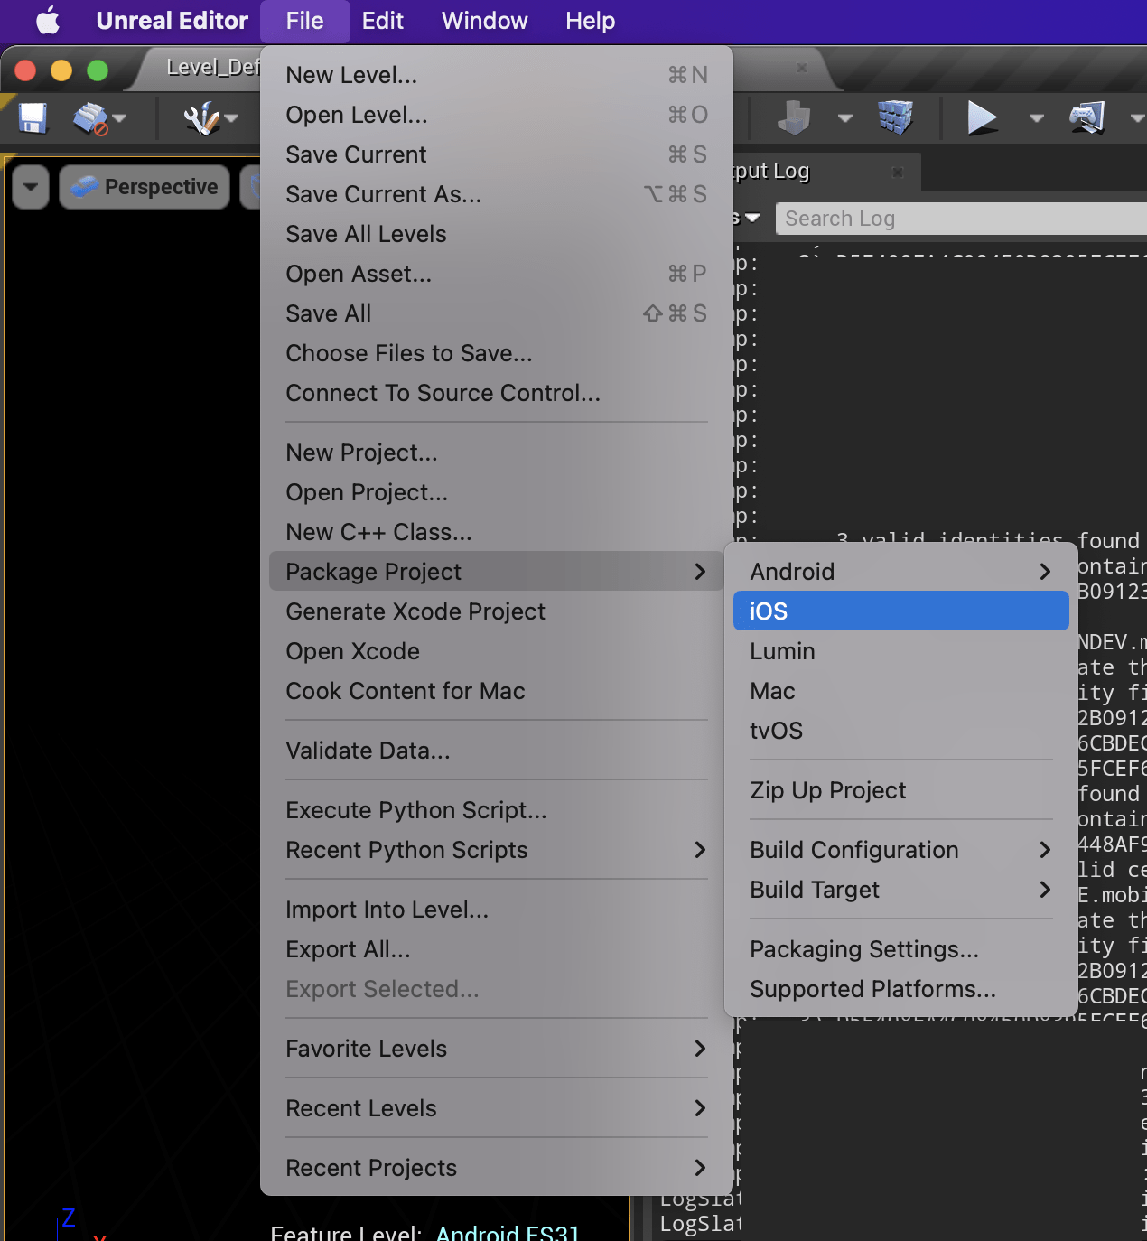This screenshot has width=1147, height=1241.
Task: Toggle the Perspective viewport mode button
Action: point(145,187)
